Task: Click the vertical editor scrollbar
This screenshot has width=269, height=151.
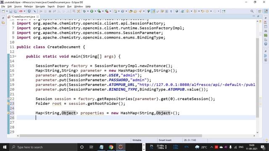Action: (x=257, y=78)
